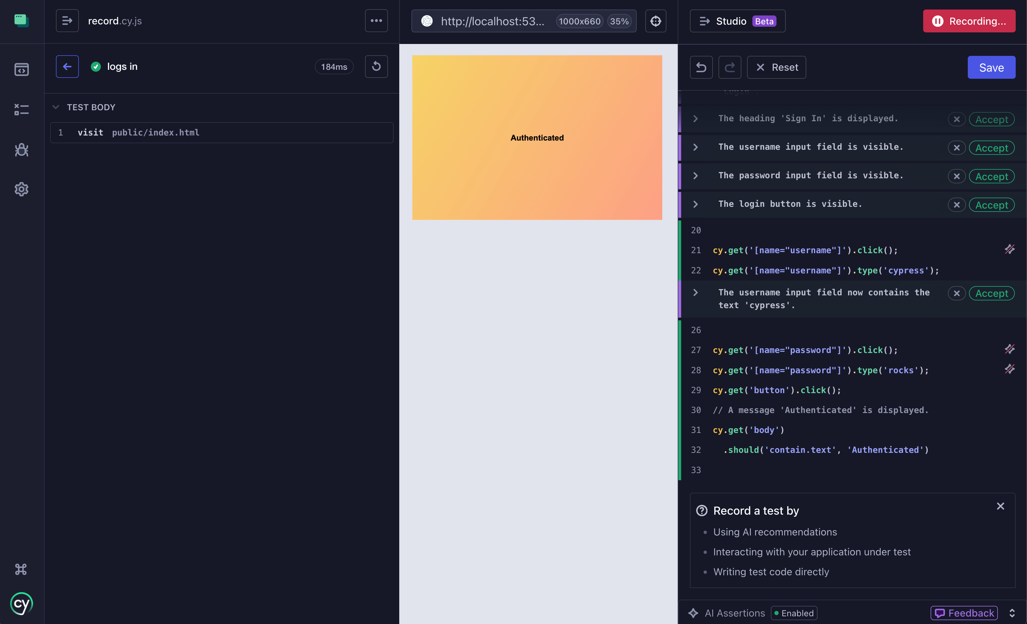Open the Runs sidebar icon
Screen dimensions: 1027x624
[21, 109]
